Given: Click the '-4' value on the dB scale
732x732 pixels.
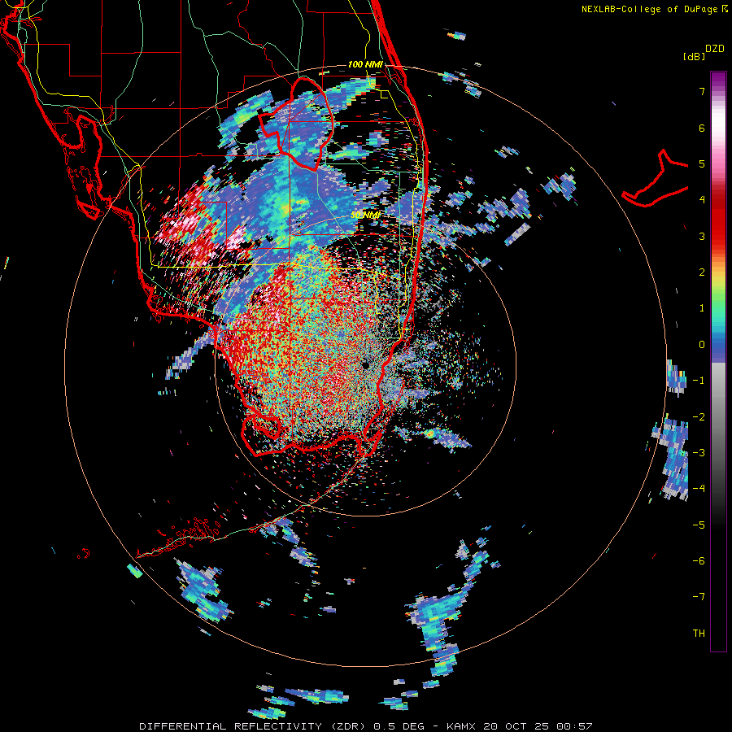Looking at the screenshot, I should [x=699, y=489].
